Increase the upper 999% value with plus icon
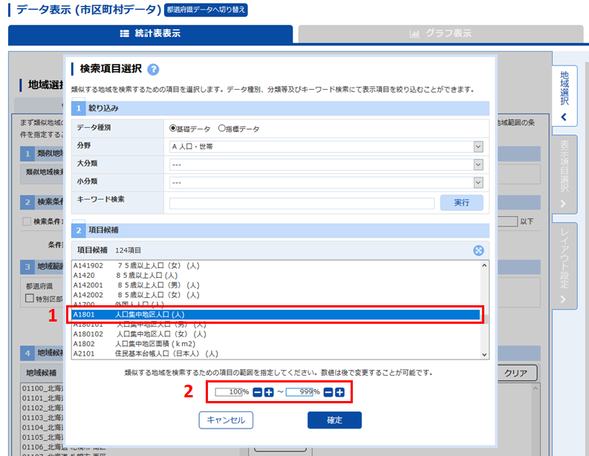 click(339, 393)
